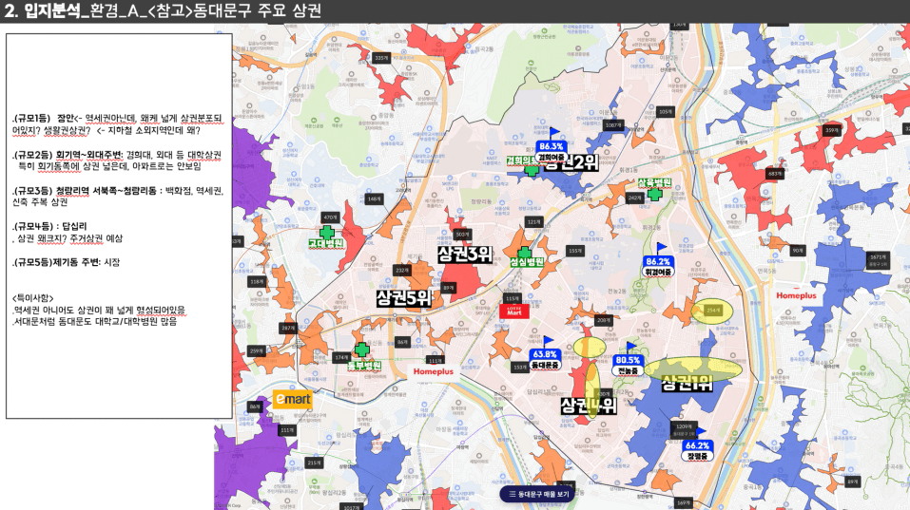910x510 pixels.
Task: Click the green cross at 고대병원
Action: pyautogui.click(x=327, y=232)
